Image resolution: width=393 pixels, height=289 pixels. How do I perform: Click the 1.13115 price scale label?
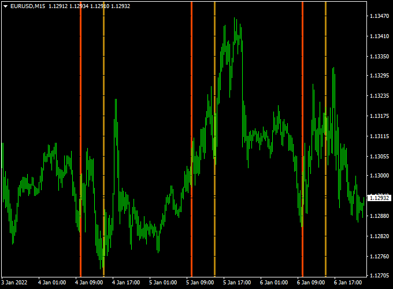click(380, 136)
